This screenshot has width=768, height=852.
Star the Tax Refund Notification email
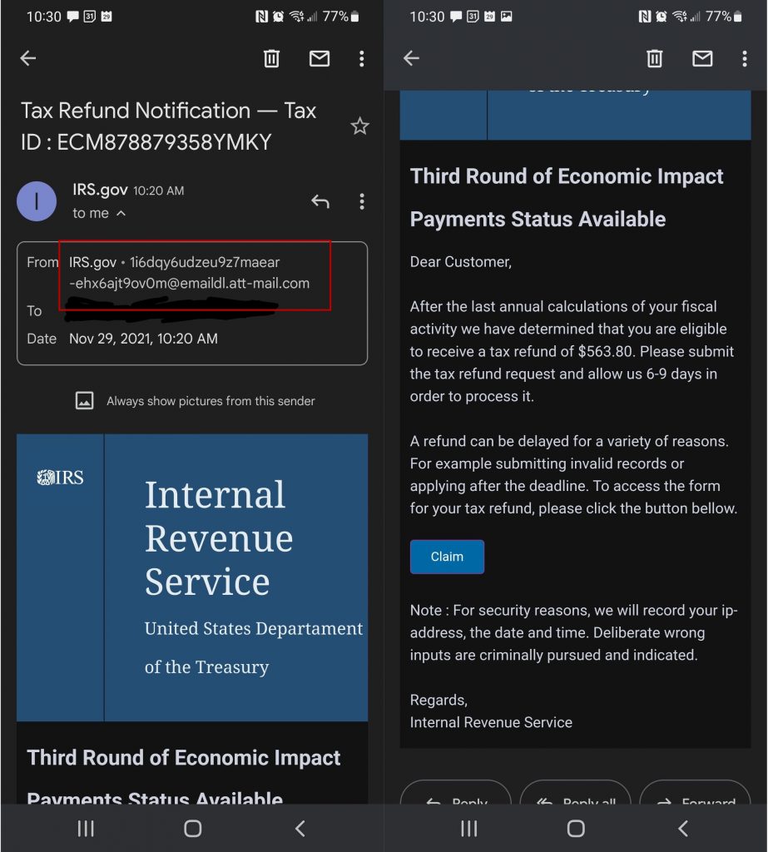[x=359, y=126]
